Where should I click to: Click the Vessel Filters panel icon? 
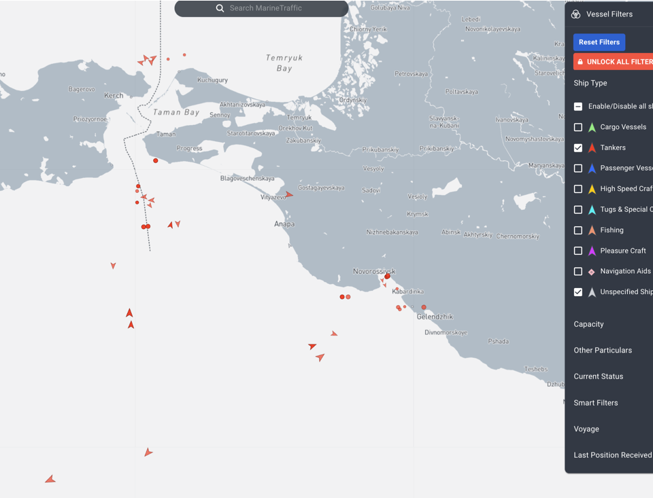click(575, 14)
